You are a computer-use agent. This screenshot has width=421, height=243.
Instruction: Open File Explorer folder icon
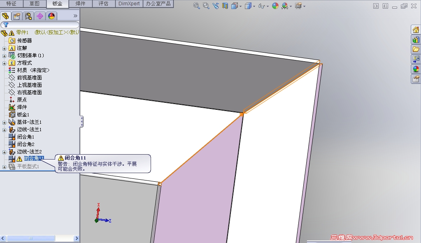tap(416, 49)
